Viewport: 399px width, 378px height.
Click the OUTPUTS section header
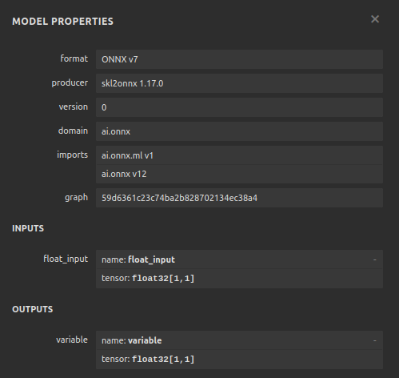click(x=33, y=309)
